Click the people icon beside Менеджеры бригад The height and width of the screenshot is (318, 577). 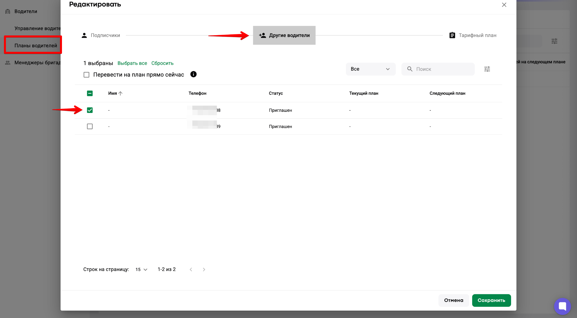pyautogui.click(x=8, y=63)
